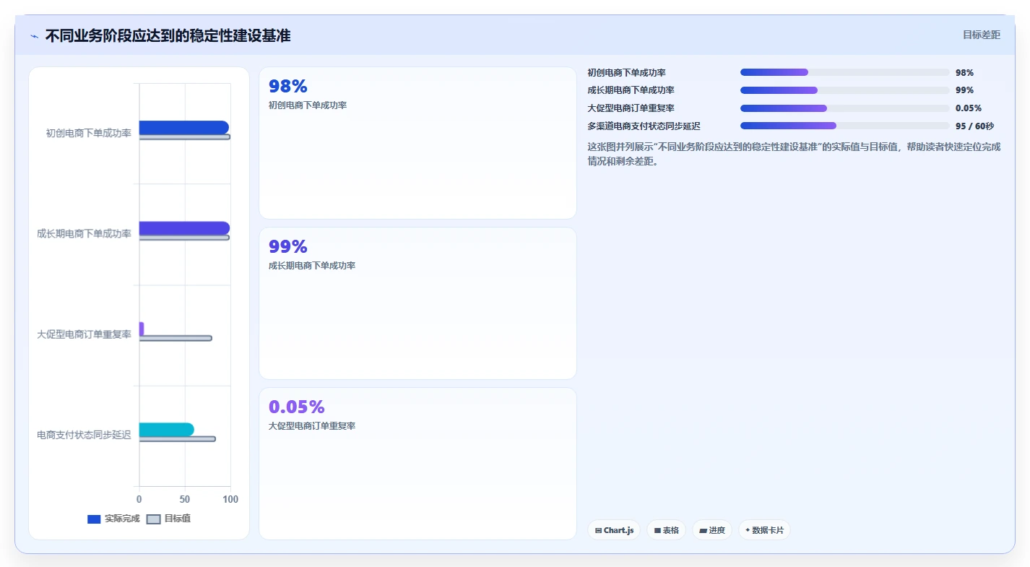This screenshot has height=567, width=1030.
Task: Click the 50 tick on the chart x-axis
Action: coord(185,499)
